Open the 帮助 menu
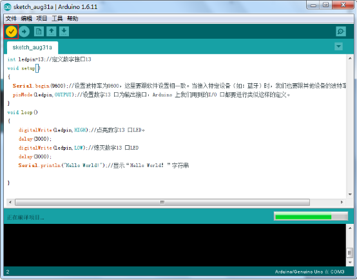This screenshot has height=280, width=357. pyautogui.click(x=73, y=19)
